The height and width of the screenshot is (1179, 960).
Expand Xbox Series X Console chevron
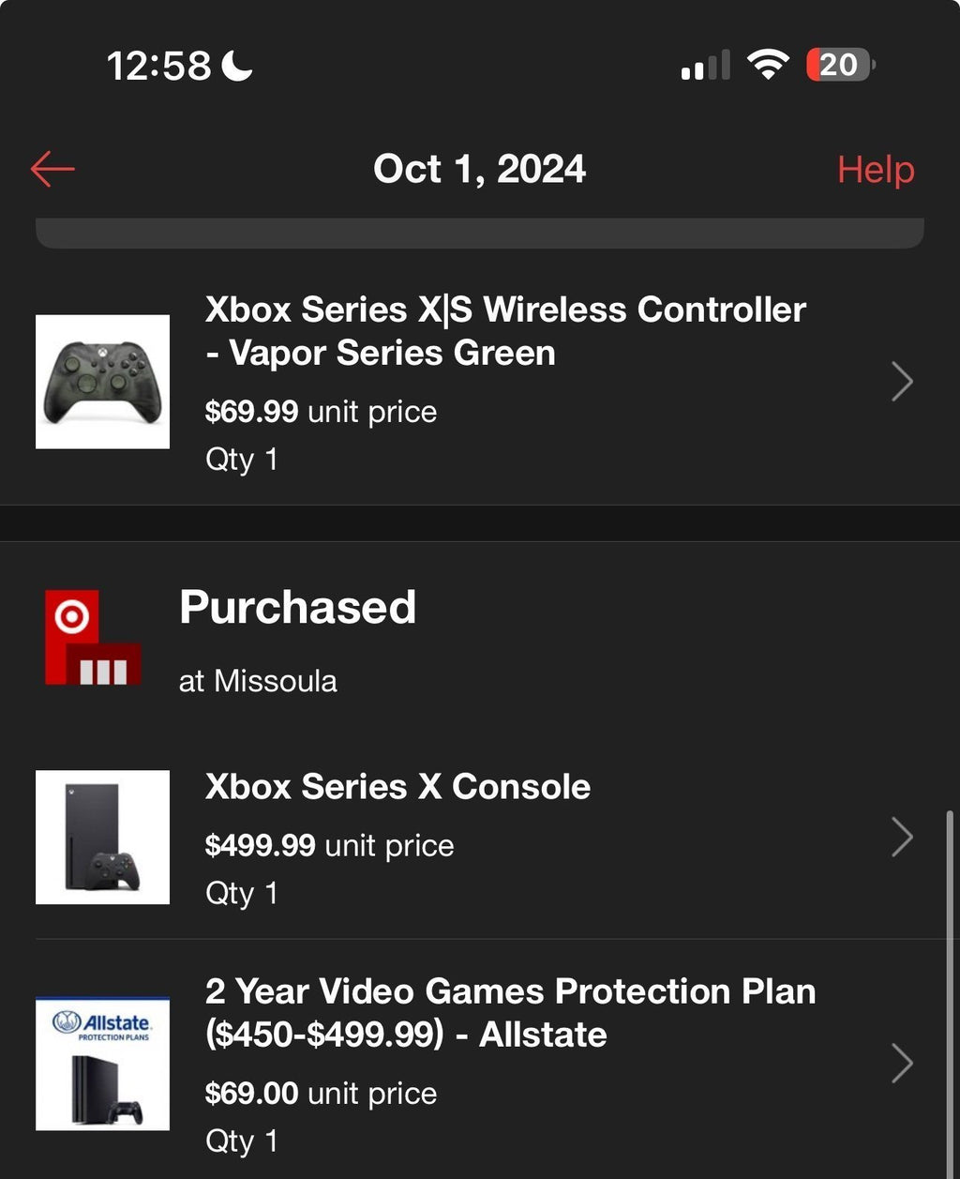tap(901, 837)
